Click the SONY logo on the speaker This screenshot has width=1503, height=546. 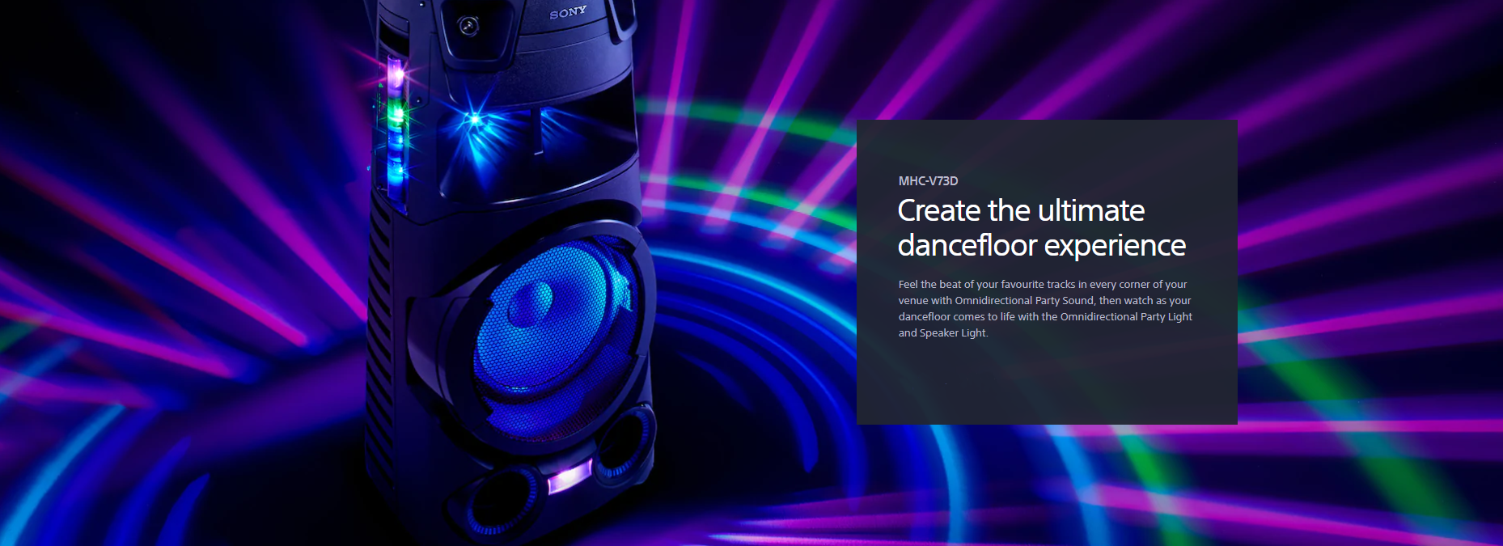[568, 12]
